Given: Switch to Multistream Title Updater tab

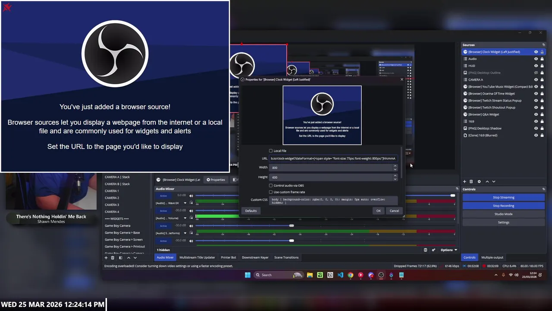Looking at the screenshot, I should pos(197,257).
